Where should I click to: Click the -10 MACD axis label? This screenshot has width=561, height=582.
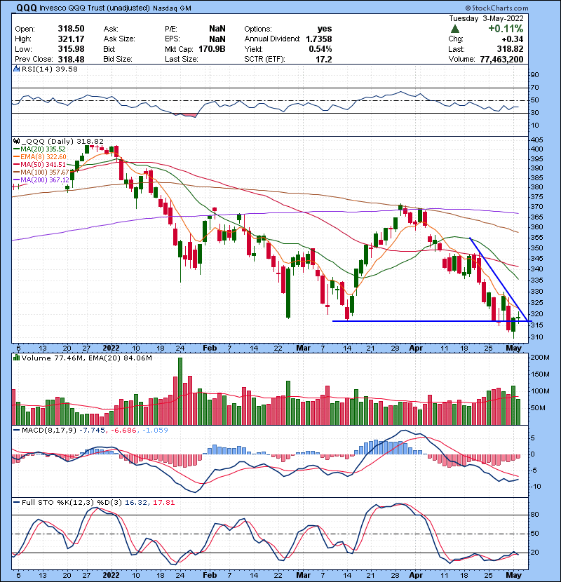tap(536, 487)
